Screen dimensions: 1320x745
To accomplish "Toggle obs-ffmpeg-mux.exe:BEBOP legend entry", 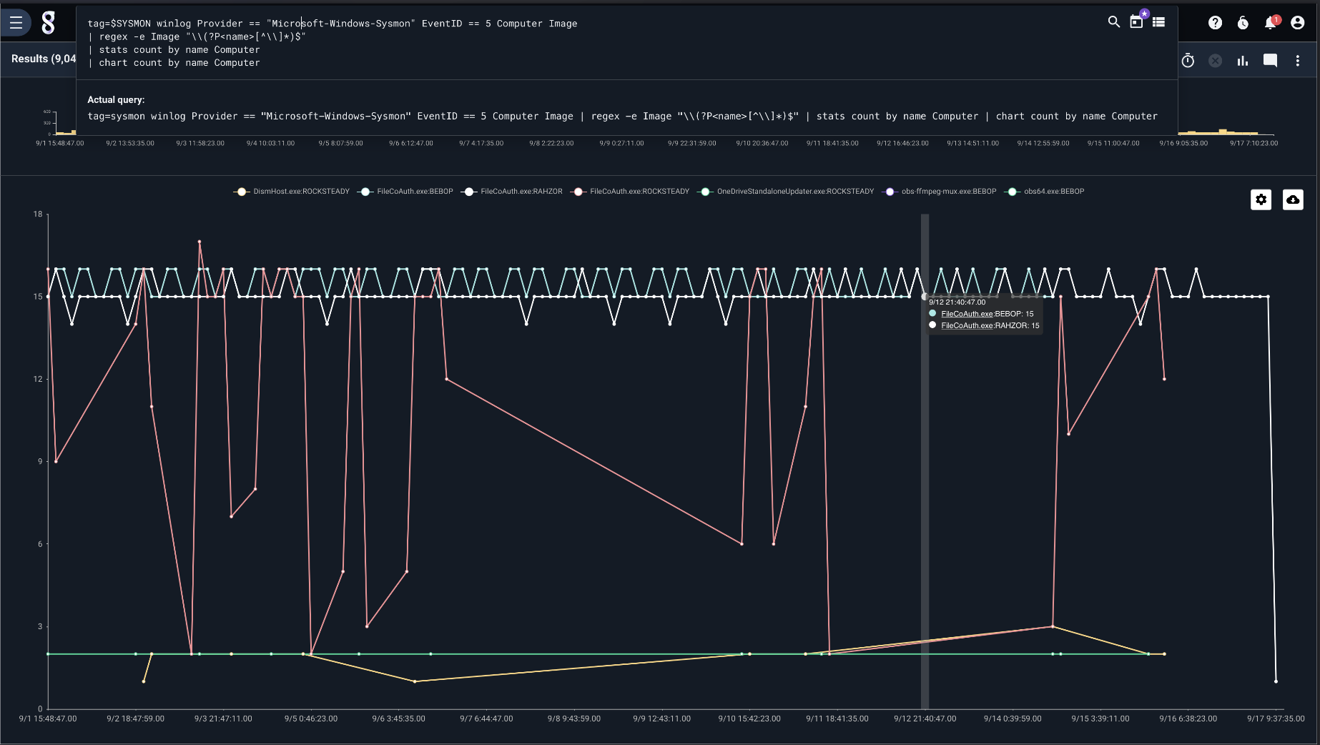I will (939, 192).
